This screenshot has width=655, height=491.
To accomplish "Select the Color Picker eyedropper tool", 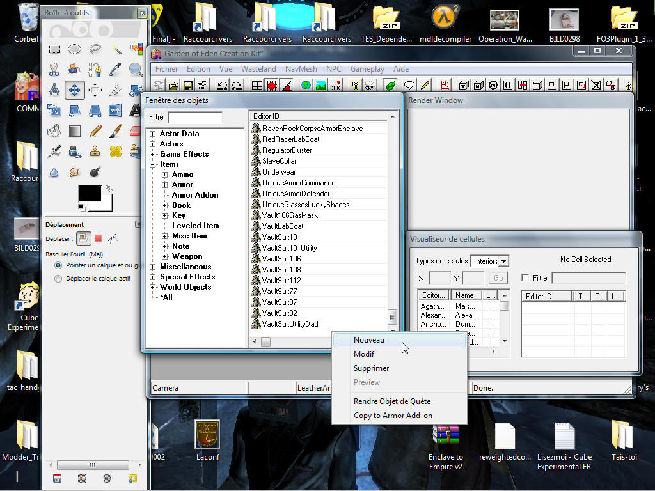I will 116,69.
